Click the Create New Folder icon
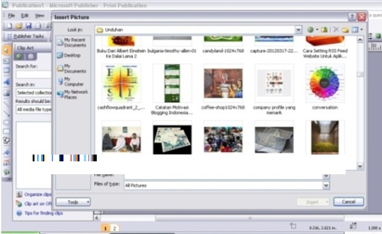Screen dimensions: 382x234 345,30
